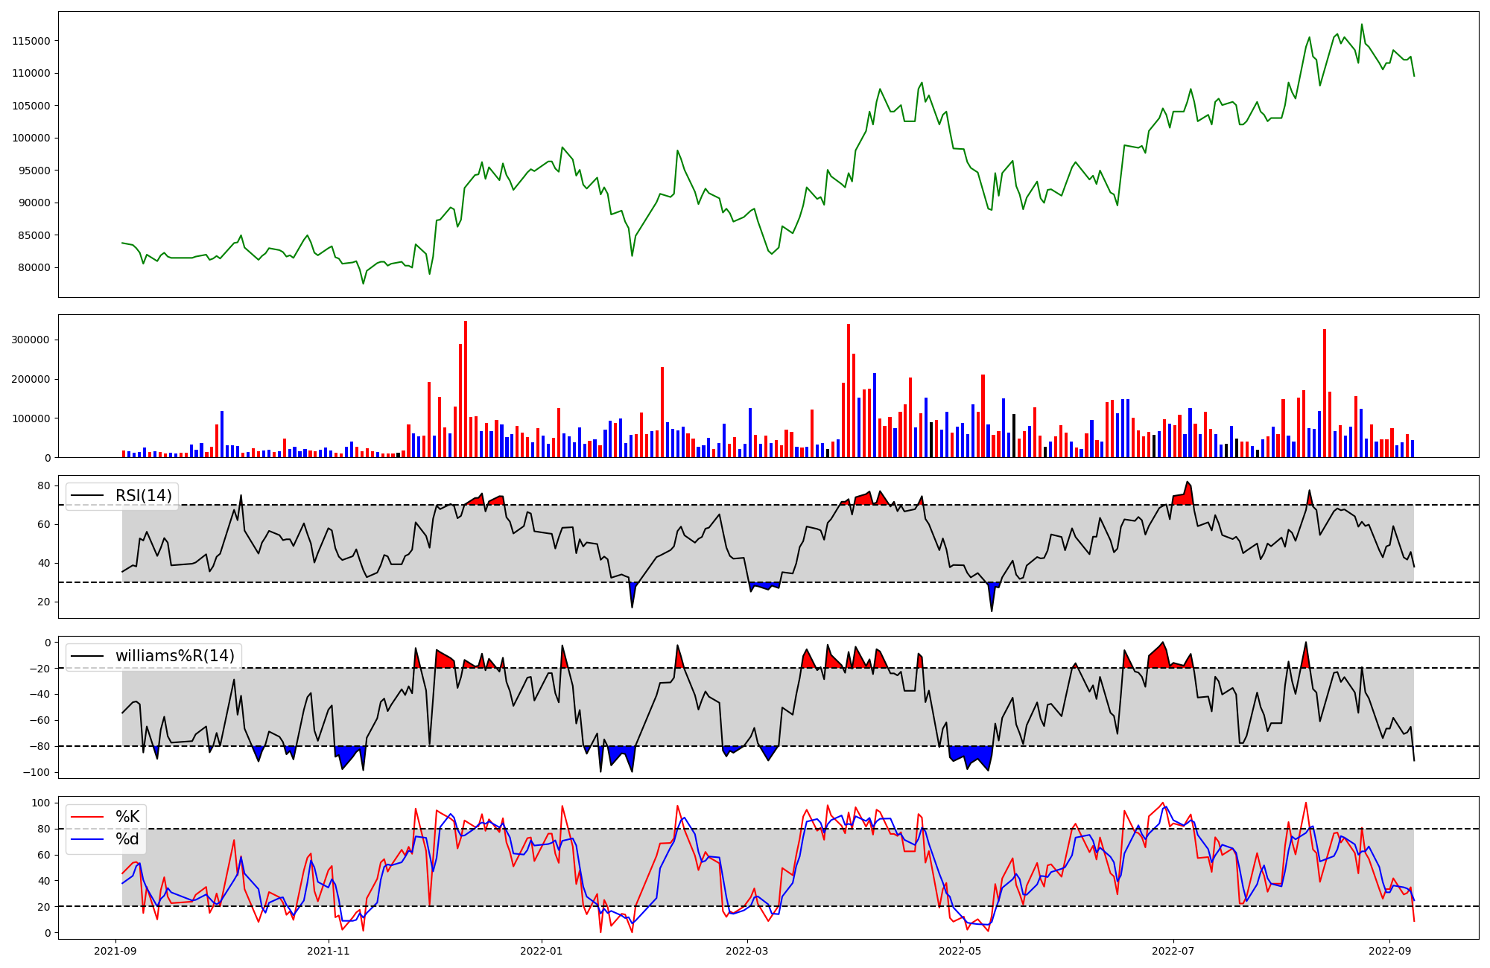Click the RSI(14) legend label

143,496
